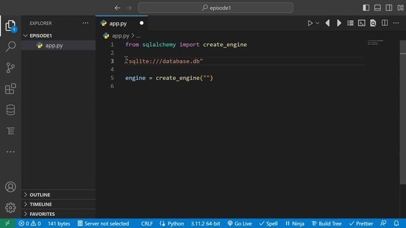Go back with the left arrow
The height and width of the screenshot is (228, 406).
[117, 8]
